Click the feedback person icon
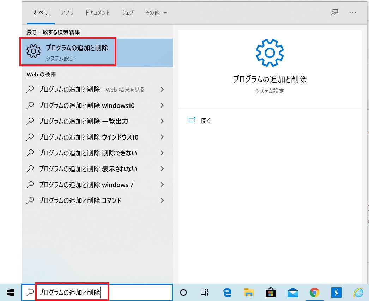The height and width of the screenshot is (301, 369). [334, 13]
